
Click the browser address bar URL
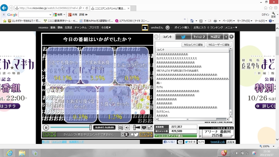coord(48,8)
